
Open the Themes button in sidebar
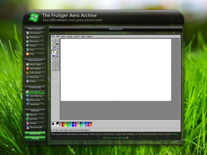tap(35, 139)
